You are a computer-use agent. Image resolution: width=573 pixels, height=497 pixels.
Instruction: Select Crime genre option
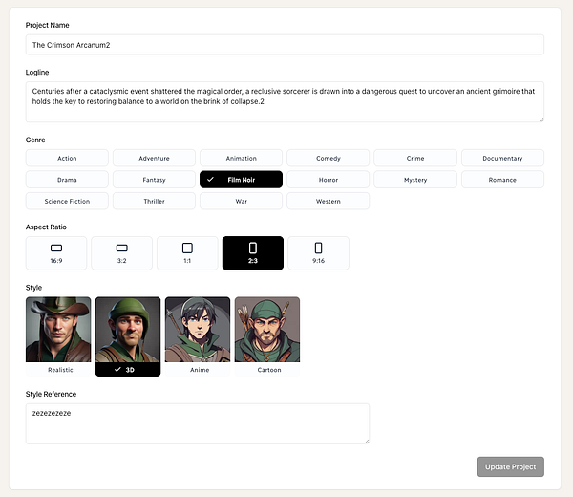pyautogui.click(x=415, y=158)
